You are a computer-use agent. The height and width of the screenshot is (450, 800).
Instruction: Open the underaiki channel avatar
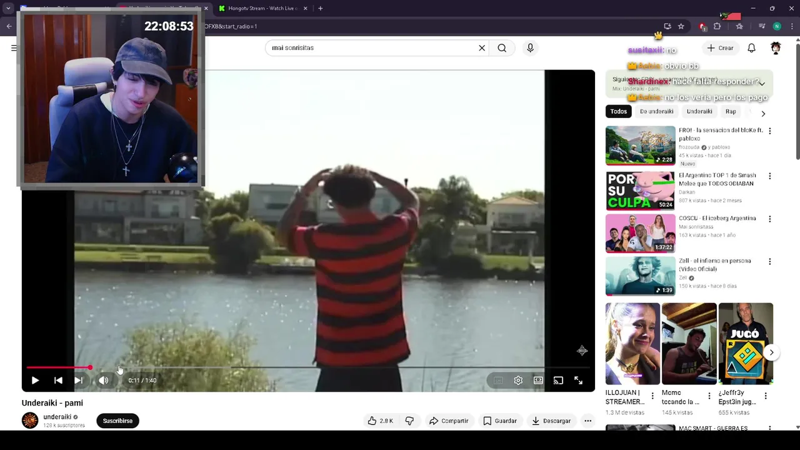coord(30,421)
